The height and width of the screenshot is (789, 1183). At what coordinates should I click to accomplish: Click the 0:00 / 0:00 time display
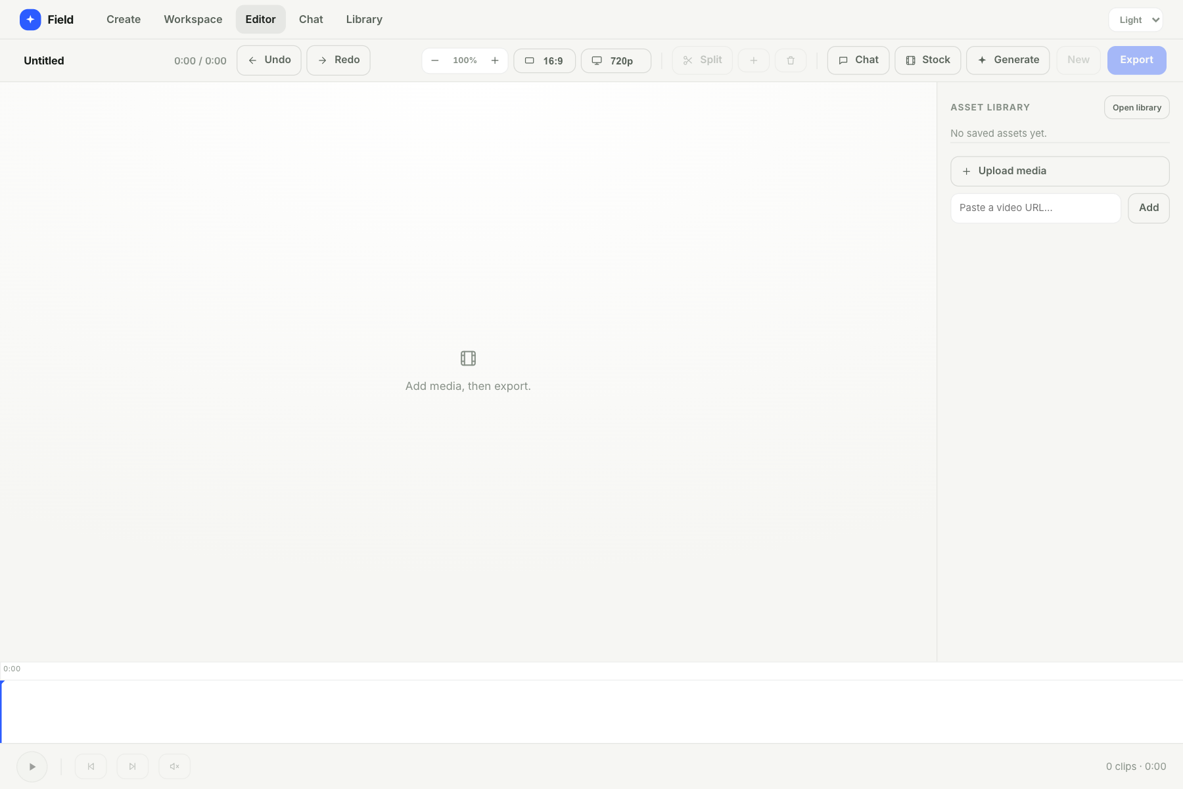[x=200, y=60]
